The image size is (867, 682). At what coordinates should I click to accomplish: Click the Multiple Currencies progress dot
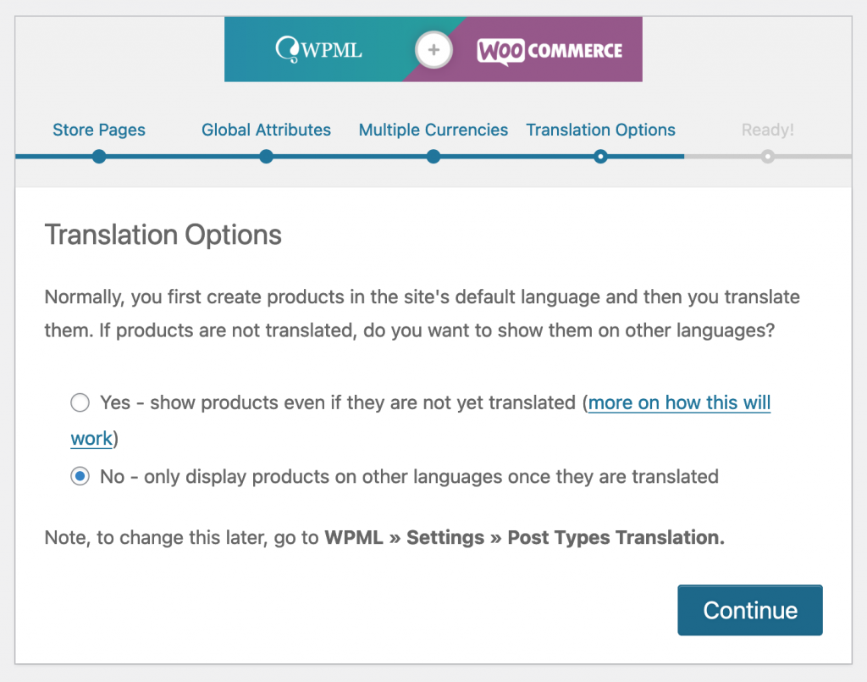(x=433, y=157)
